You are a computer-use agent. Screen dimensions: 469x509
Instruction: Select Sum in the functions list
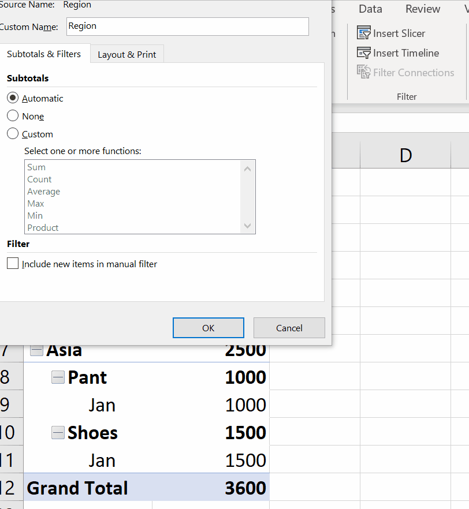tap(36, 167)
